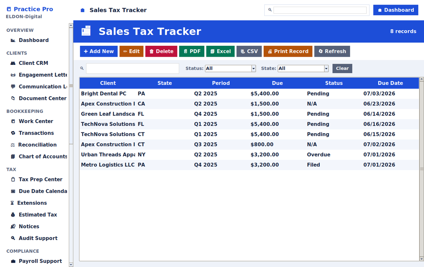Open Notices menu item

pos(29,226)
